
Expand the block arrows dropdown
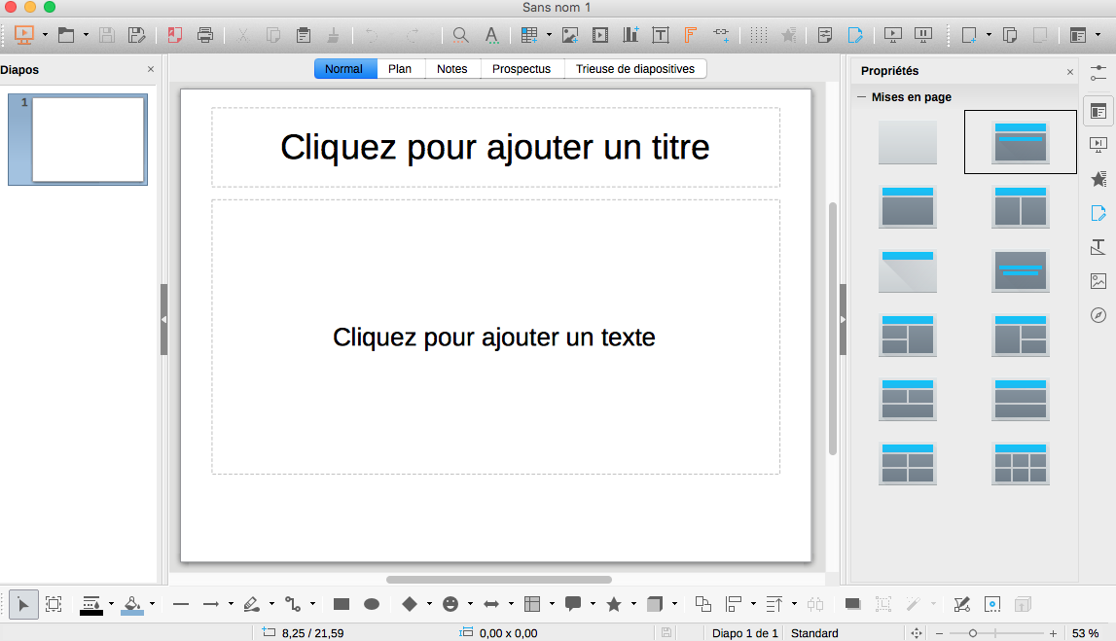click(511, 605)
